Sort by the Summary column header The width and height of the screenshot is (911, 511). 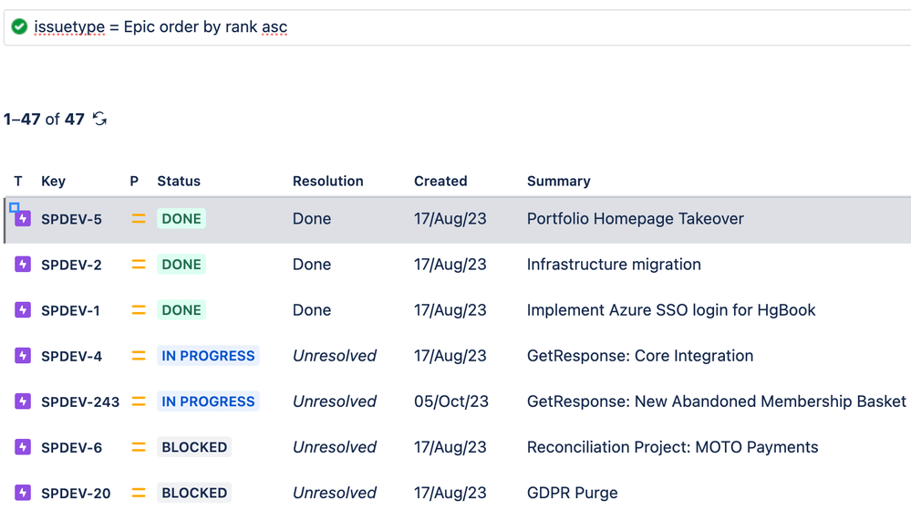point(558,182)
